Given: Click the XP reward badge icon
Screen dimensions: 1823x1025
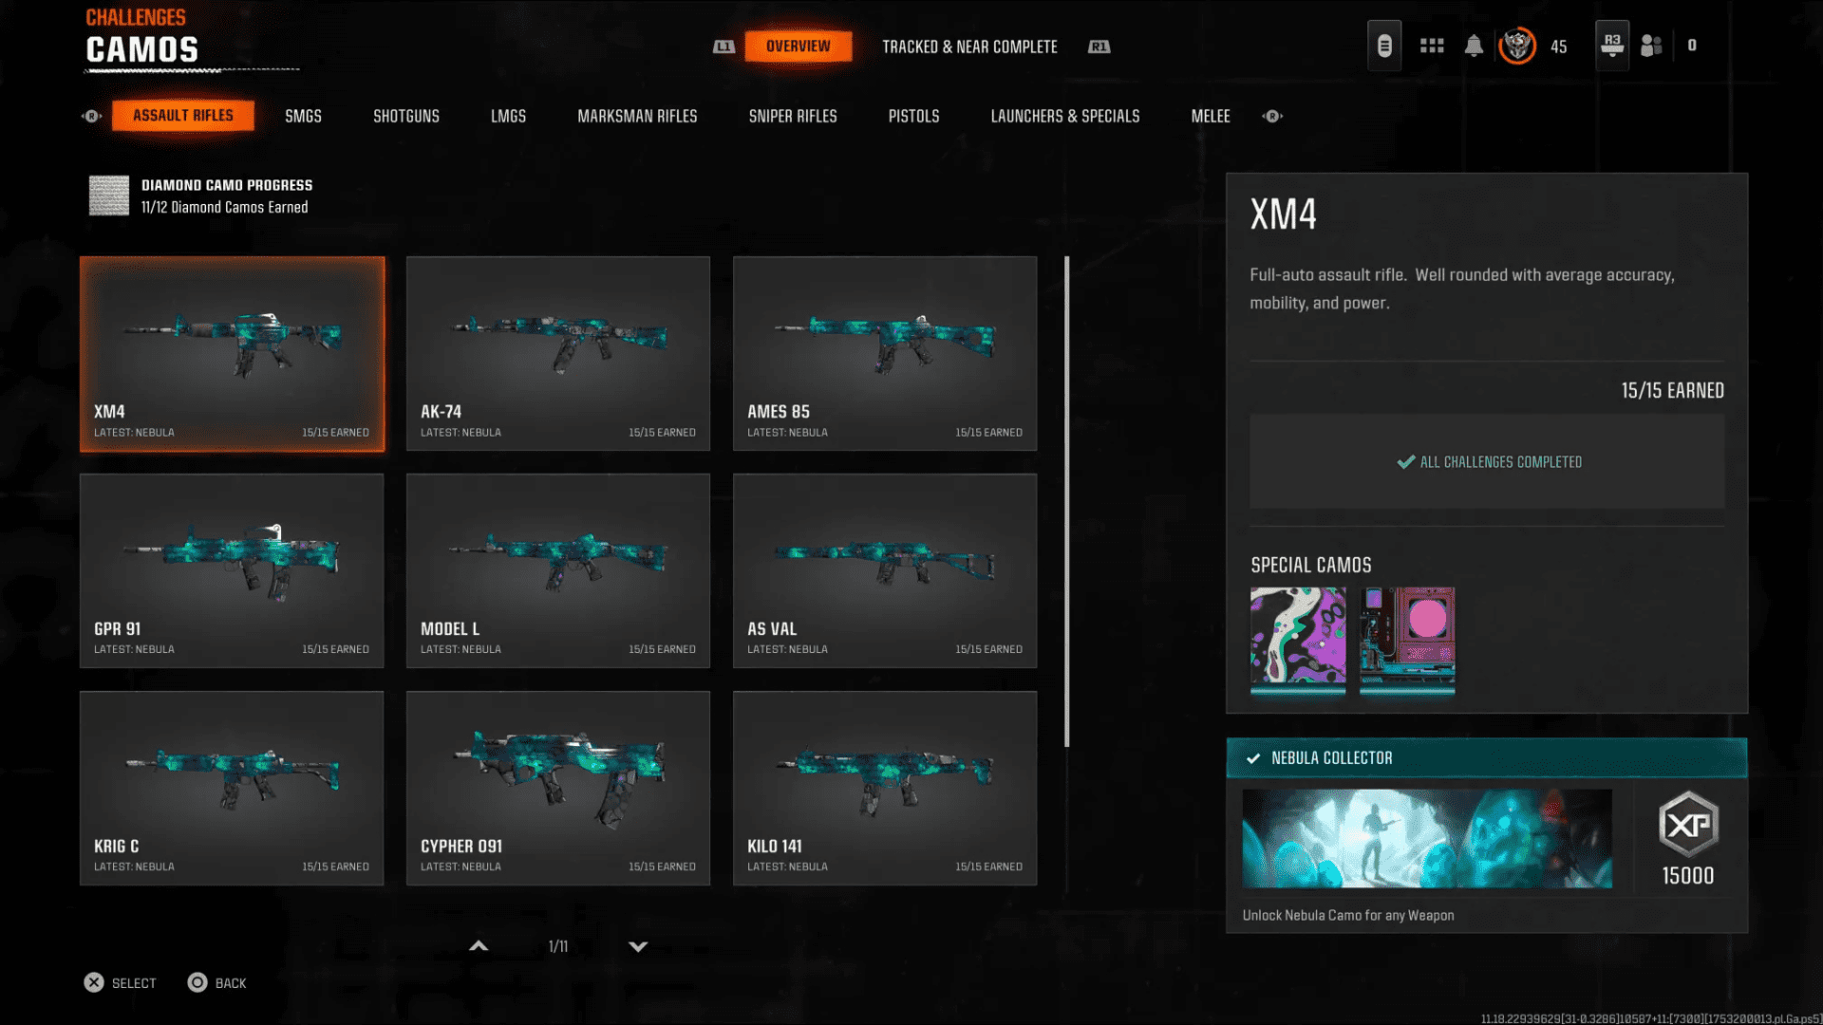Looking at the screenshot, I should click(x=1688, y=824).
